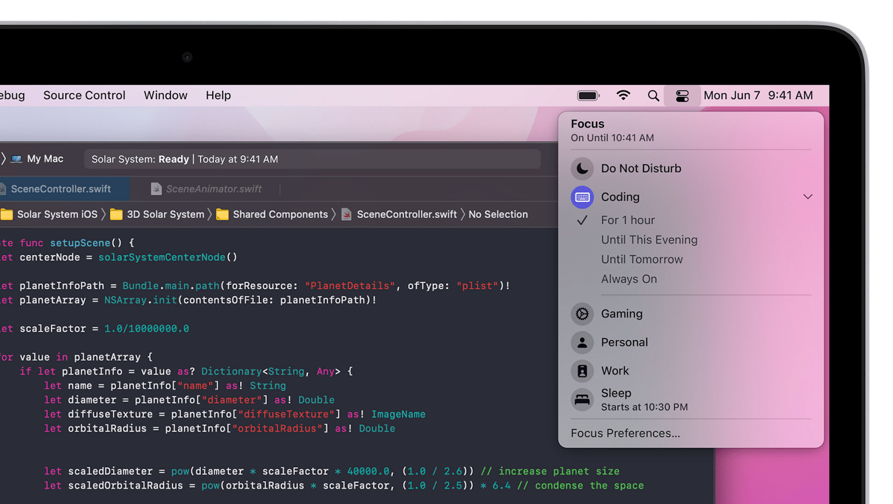Click the NSArray.init code token

click(x=141, y=300)
